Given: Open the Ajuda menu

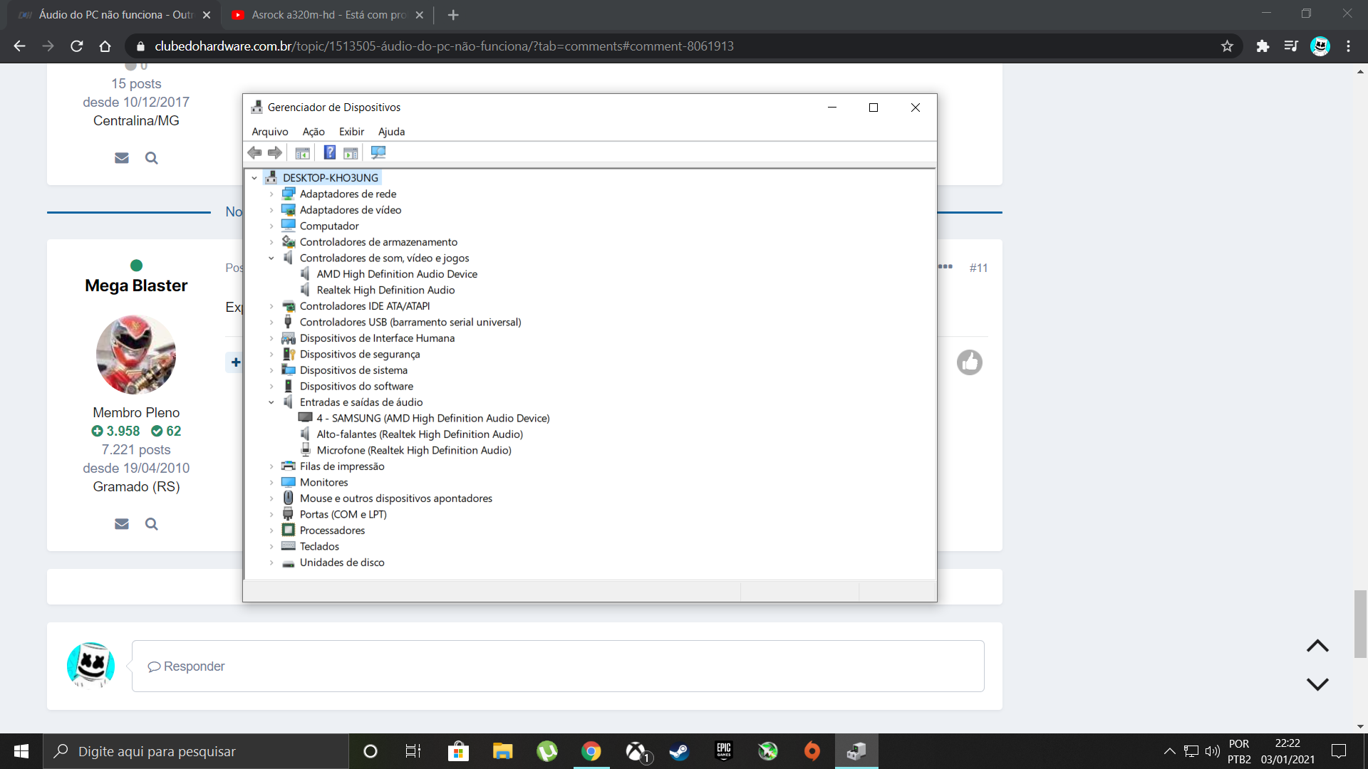Looking at the screenshot, I should pyautogui.click(x=391, y=132).
